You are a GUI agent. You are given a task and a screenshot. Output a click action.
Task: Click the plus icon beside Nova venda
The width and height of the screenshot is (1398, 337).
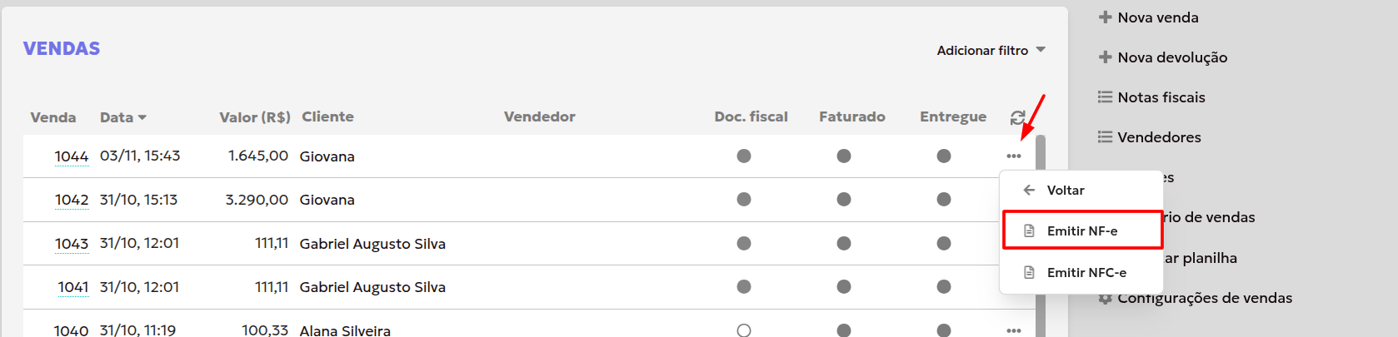(x=1106, y=17)
